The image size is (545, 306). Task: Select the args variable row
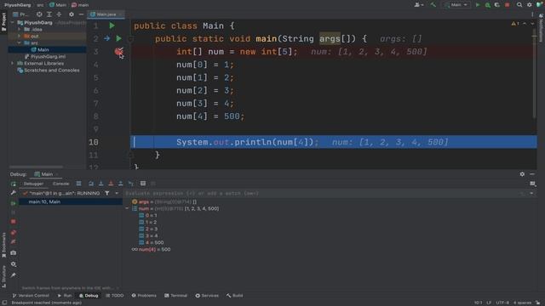tap(164, 201)
